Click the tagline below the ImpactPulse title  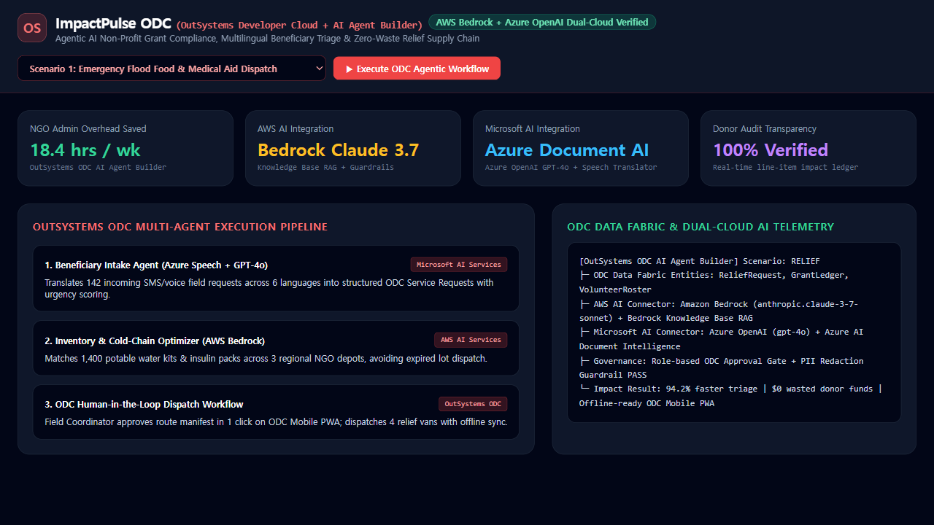coord(268,39)
